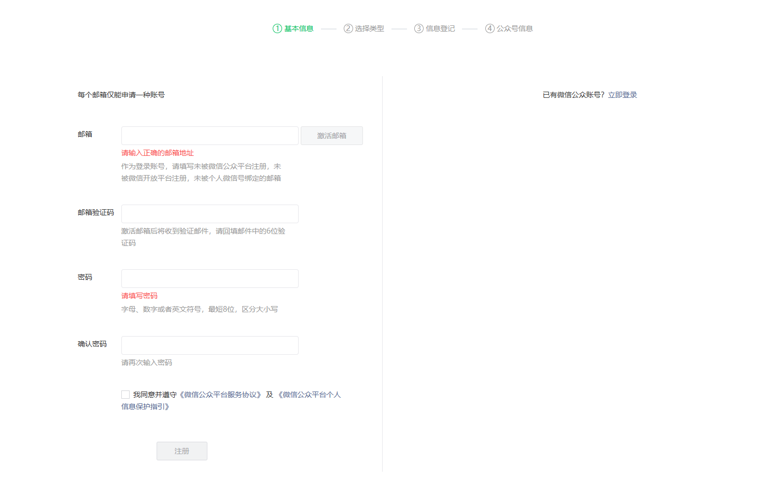Select the 选择类型 step label
Image resolution: width=771 pixels, height=479 pixels.
(369, 28)
